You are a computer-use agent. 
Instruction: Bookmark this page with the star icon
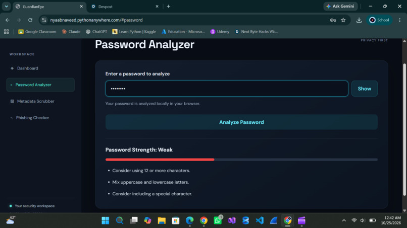point(343,20)
